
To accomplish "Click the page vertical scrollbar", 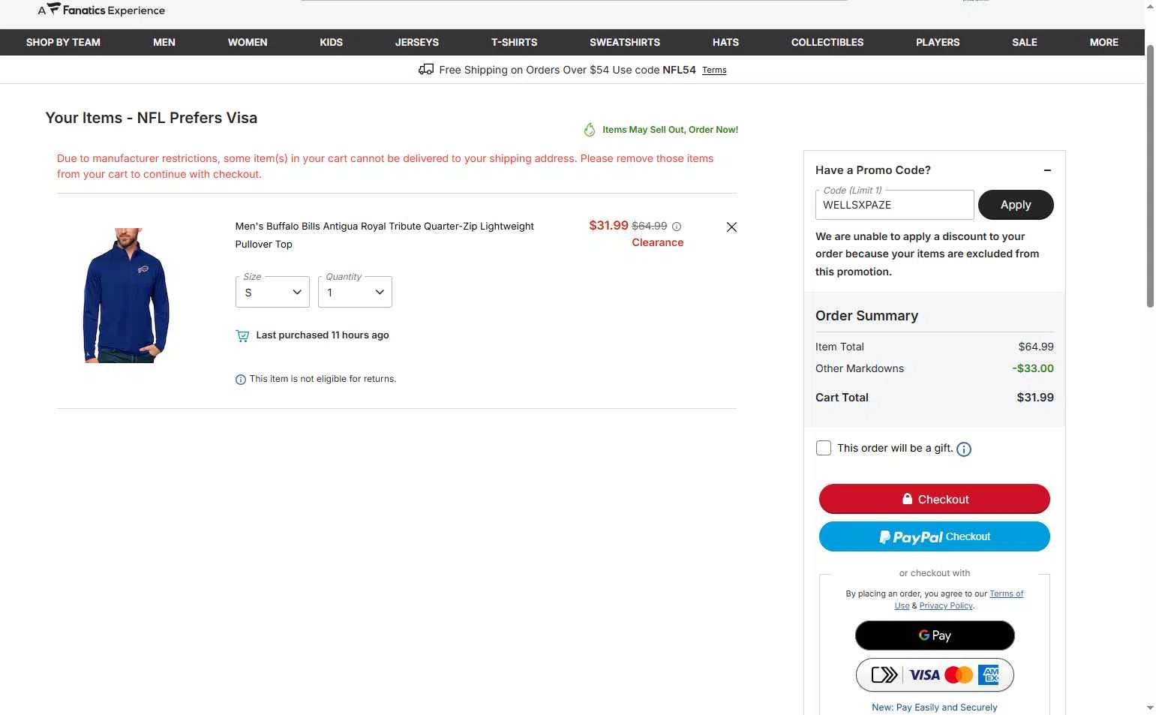I will pyautogui.click(x=1150, y=176).
